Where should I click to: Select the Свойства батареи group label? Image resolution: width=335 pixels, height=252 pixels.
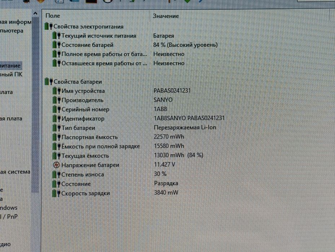(78, 81)
